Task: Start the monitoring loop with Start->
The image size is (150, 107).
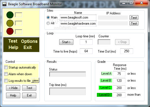Action: [x=66, y=42]
